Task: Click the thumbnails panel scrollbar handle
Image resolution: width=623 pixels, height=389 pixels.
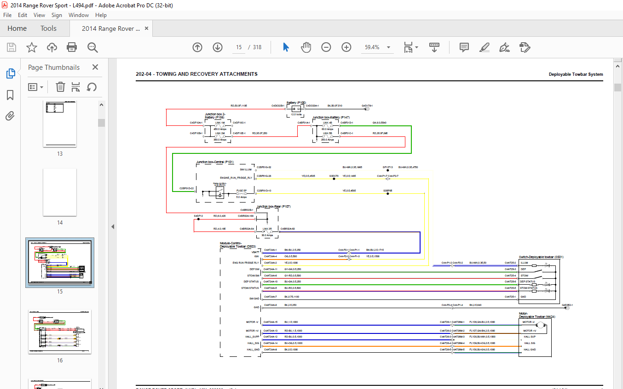Action: click(101, 123)
